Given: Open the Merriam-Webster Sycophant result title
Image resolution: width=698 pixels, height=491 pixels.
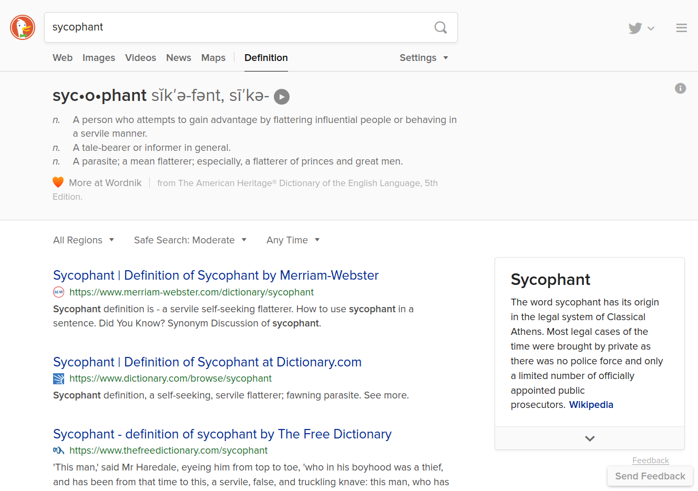Looking at the screenshot, I should (216, 275).
